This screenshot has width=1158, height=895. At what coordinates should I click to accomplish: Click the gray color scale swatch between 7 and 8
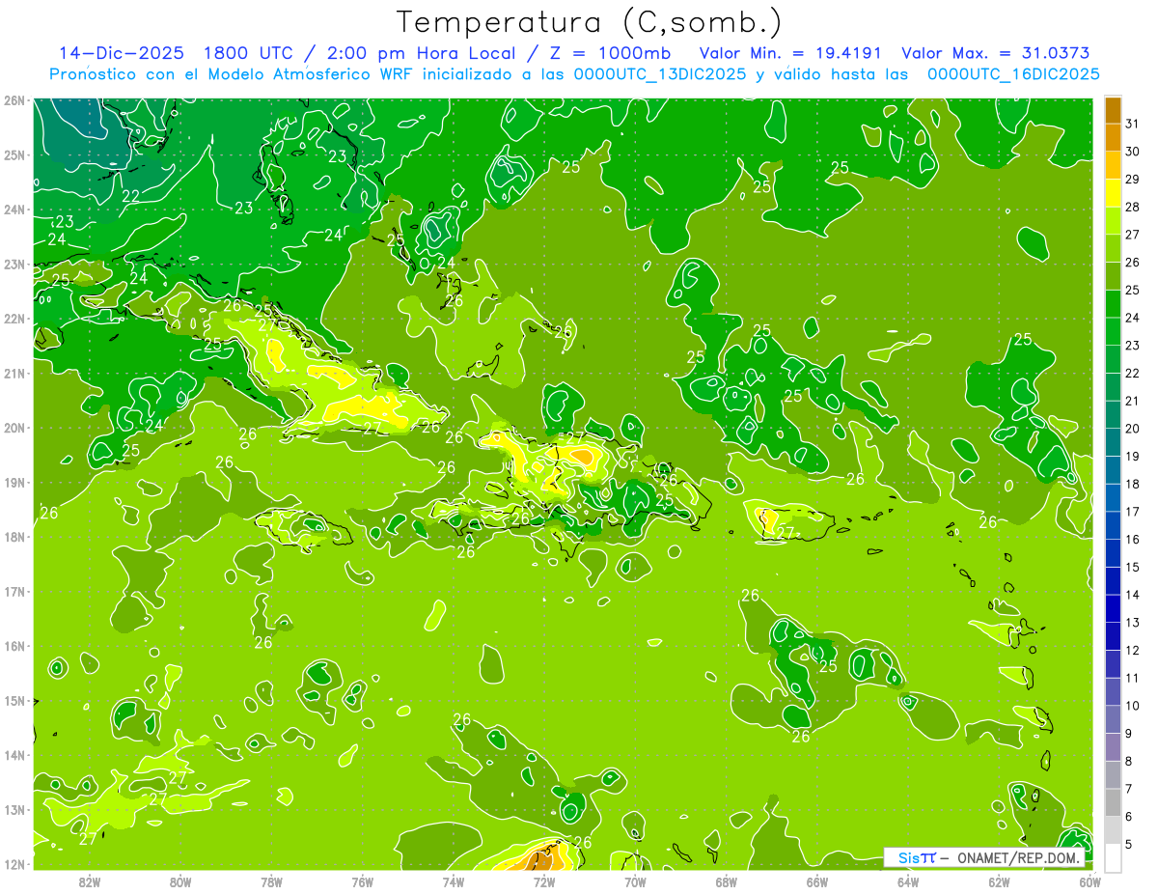point(1113,774)
